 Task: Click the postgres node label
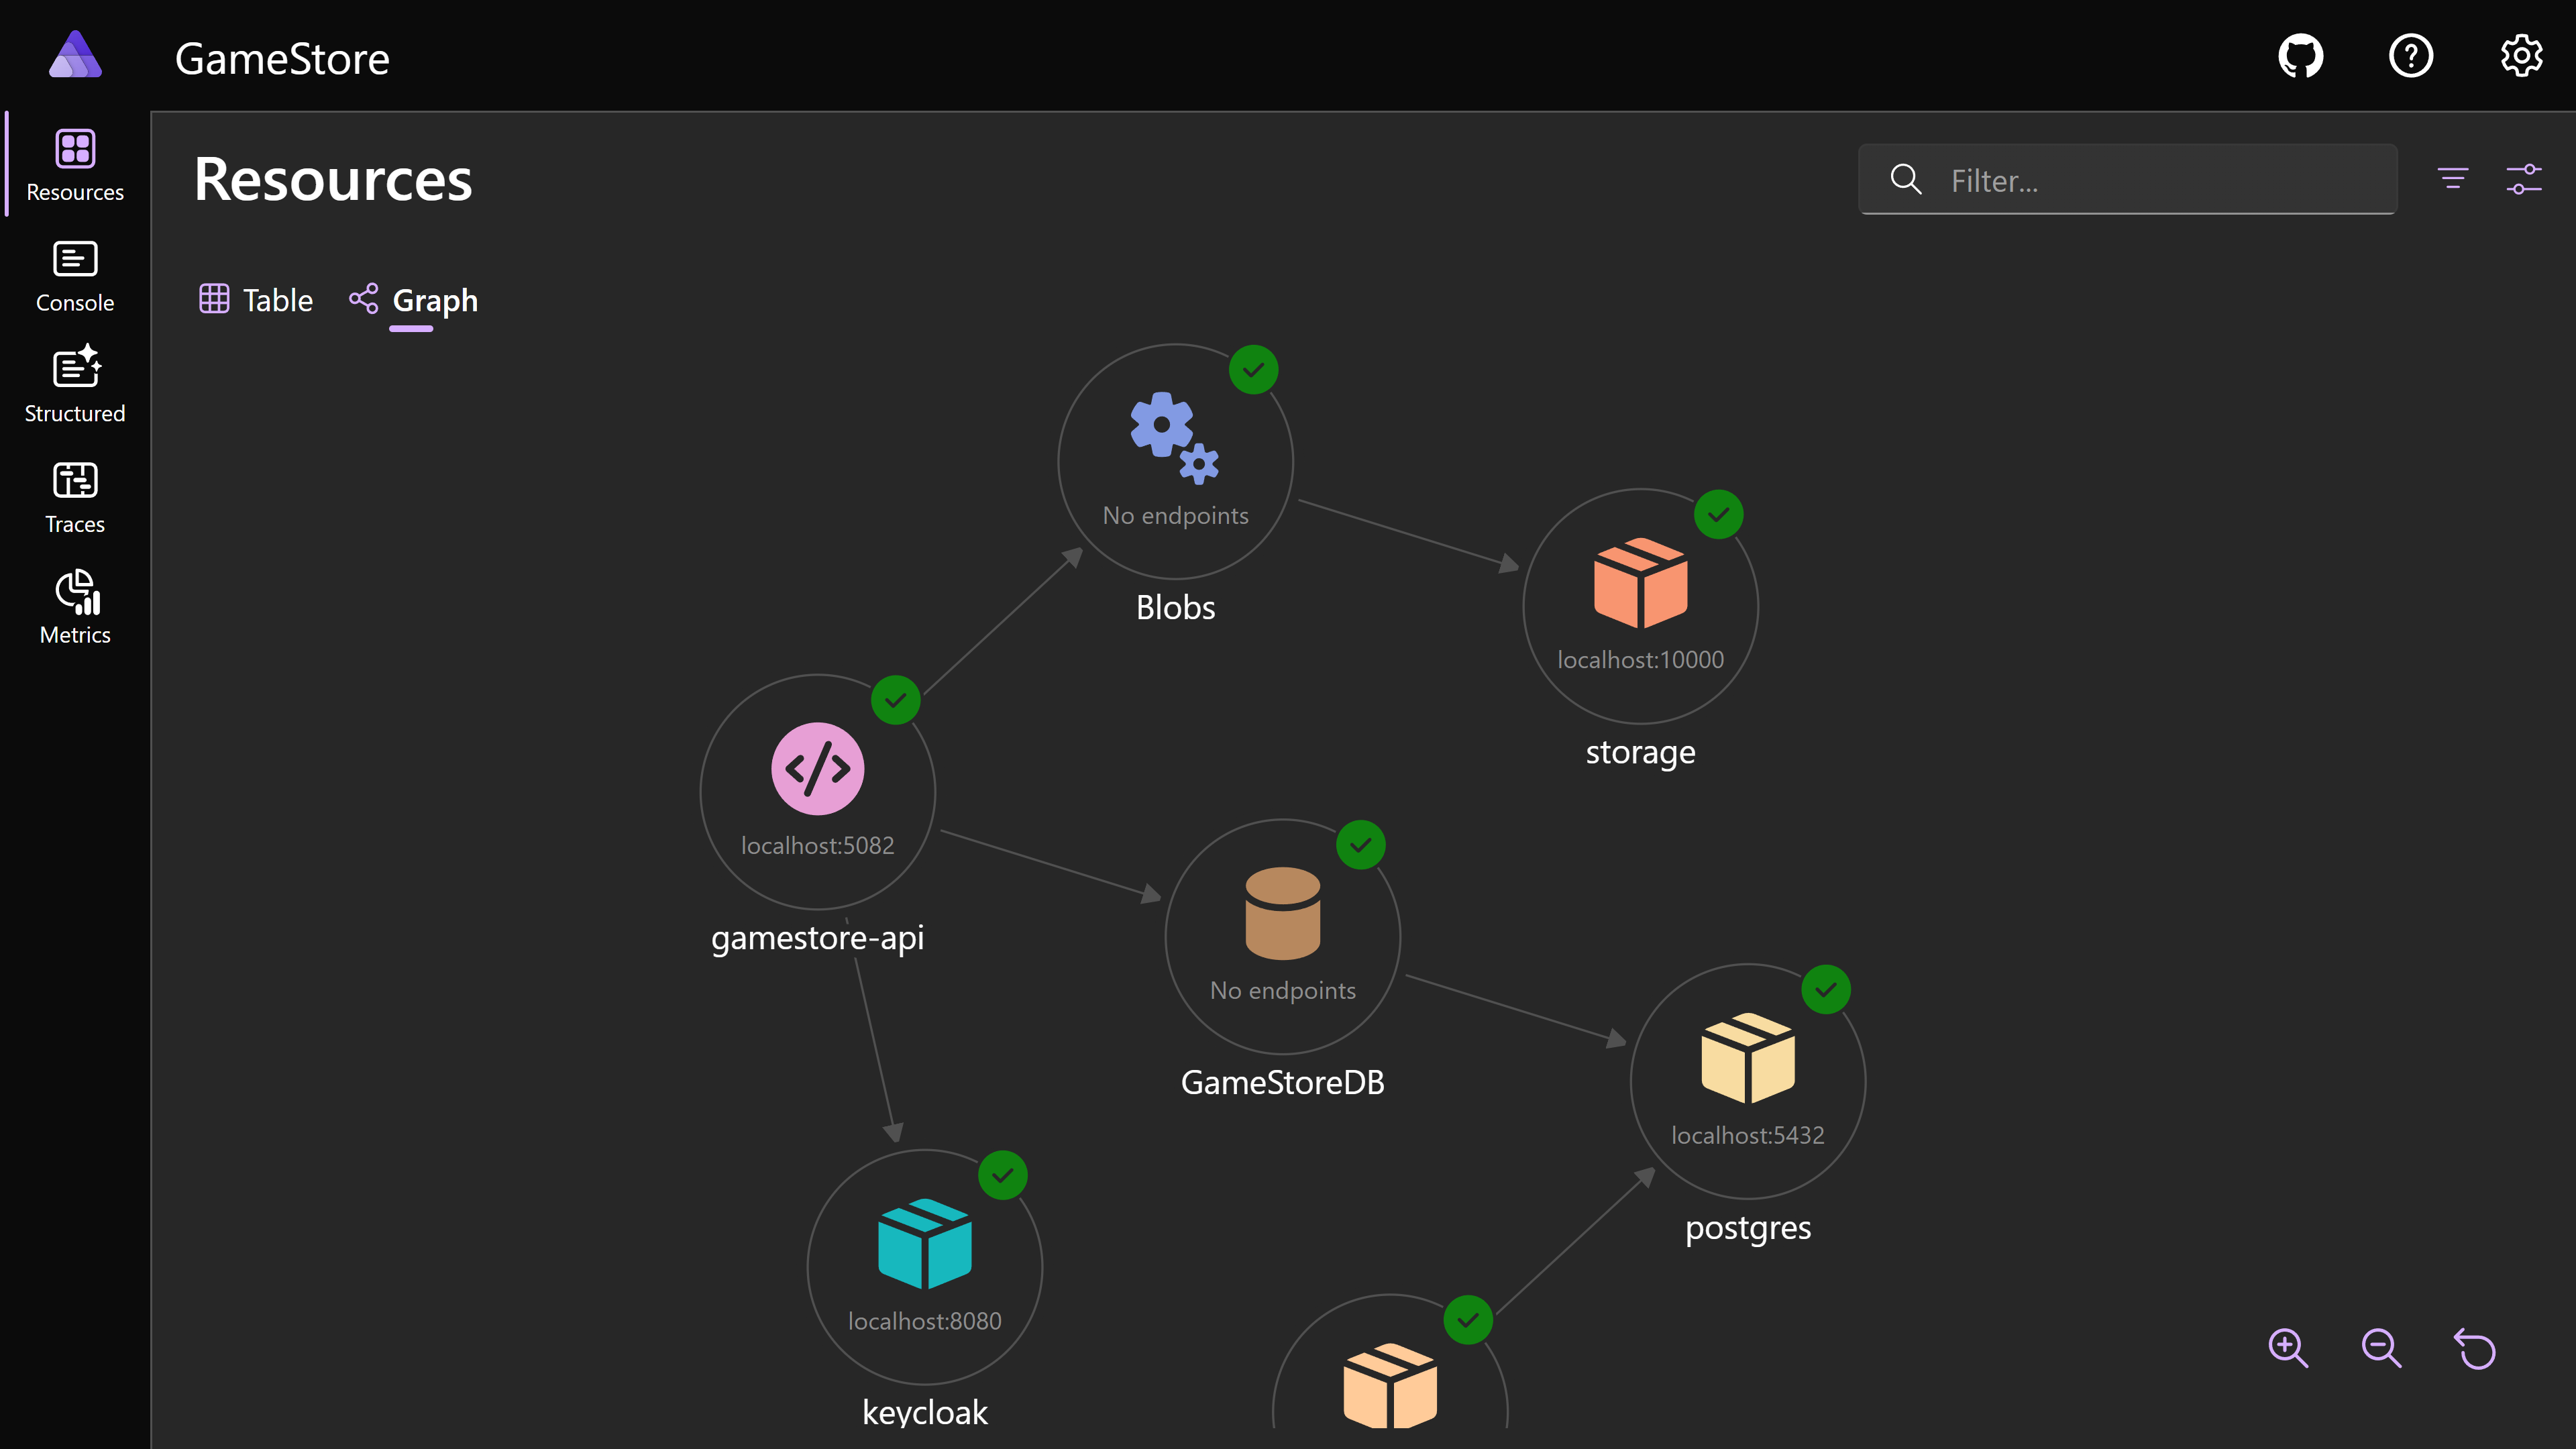[x=1748, y=1229]
